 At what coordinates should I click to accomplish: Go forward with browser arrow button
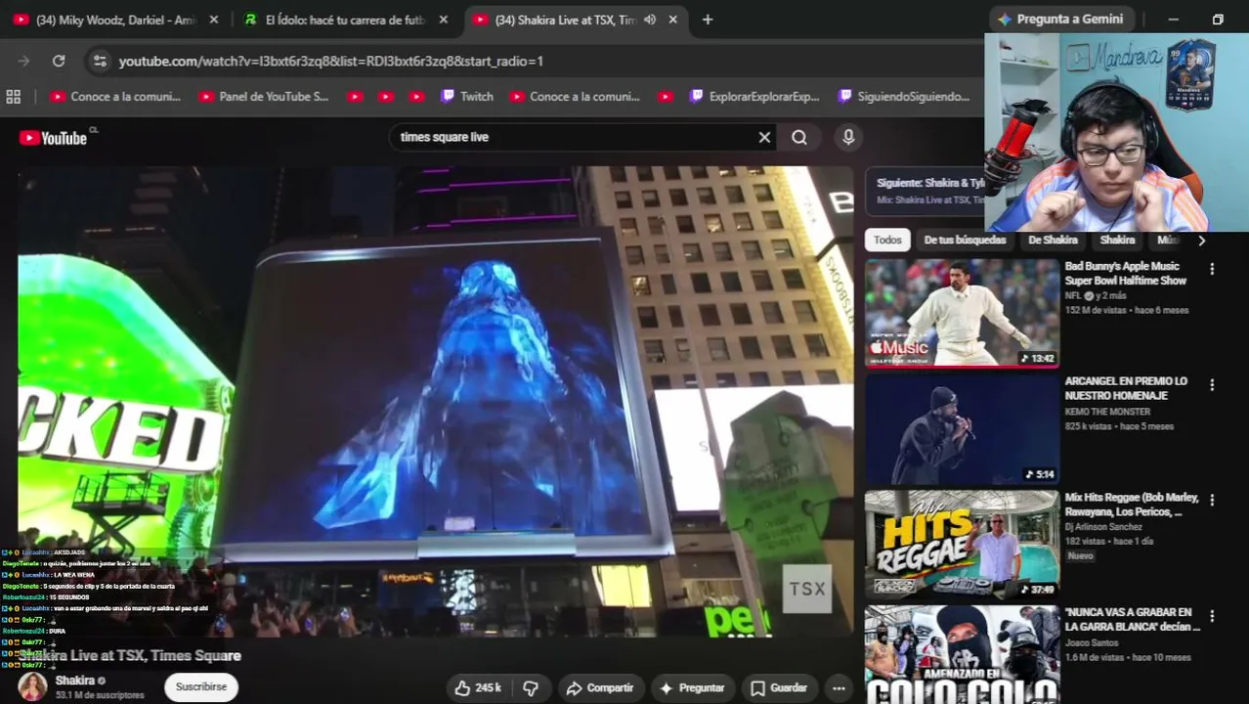[23, 61]
